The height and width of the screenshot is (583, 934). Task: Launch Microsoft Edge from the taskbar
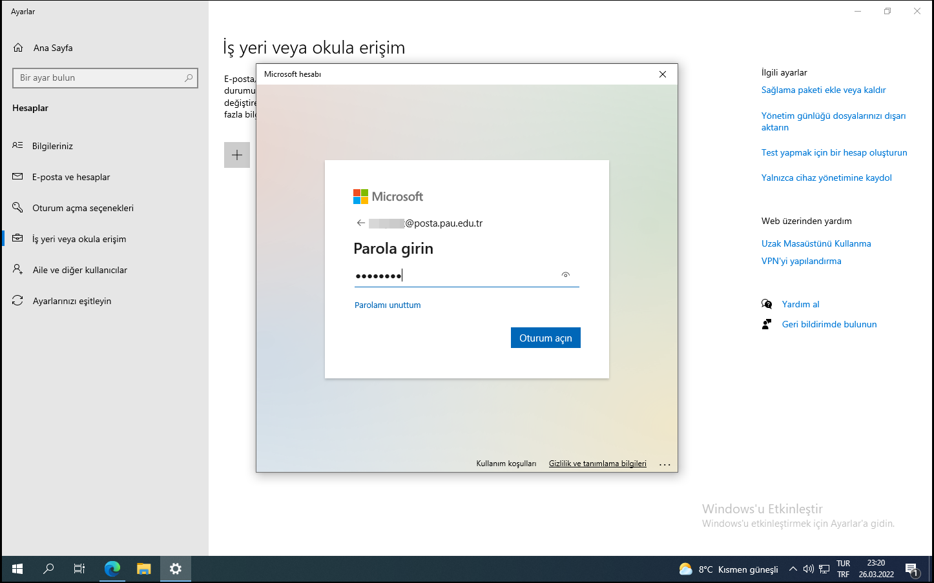112,569
